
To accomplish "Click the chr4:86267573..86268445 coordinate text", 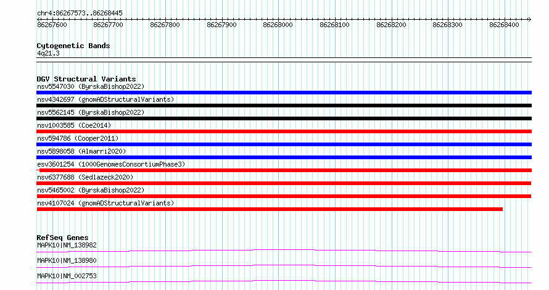I will point(80,14).
